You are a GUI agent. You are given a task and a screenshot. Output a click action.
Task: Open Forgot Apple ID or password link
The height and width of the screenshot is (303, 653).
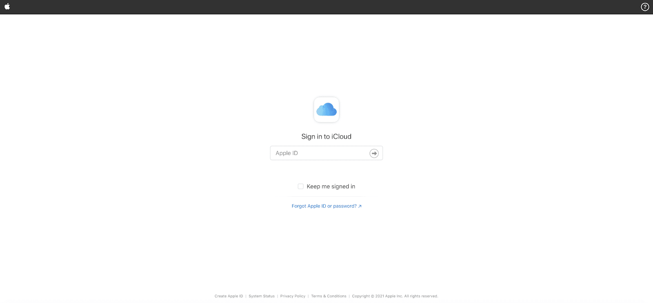pyautogui.click(x=326, y=206)
